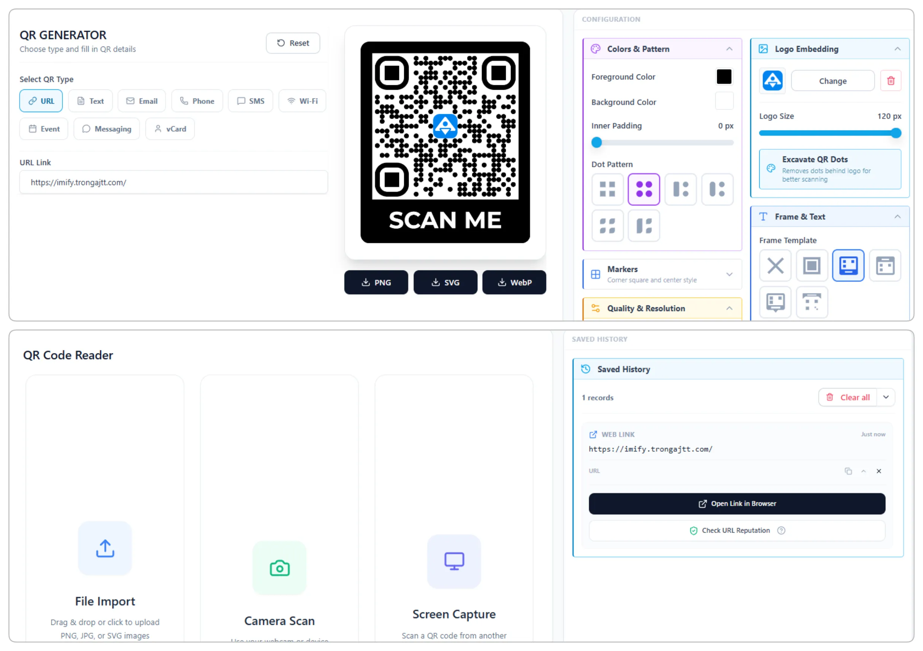Collapse the Colors & Pattern section

click(x=729, y=49)
